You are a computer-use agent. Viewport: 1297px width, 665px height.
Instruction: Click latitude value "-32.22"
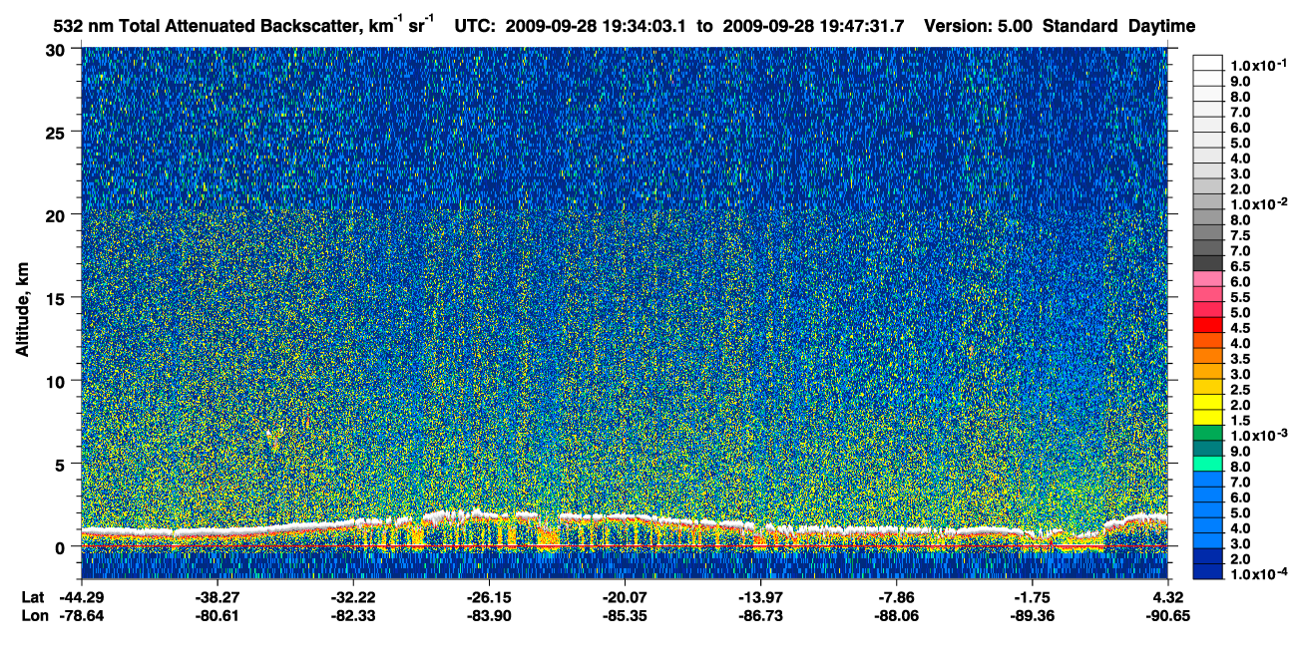[x=353, y=598]
